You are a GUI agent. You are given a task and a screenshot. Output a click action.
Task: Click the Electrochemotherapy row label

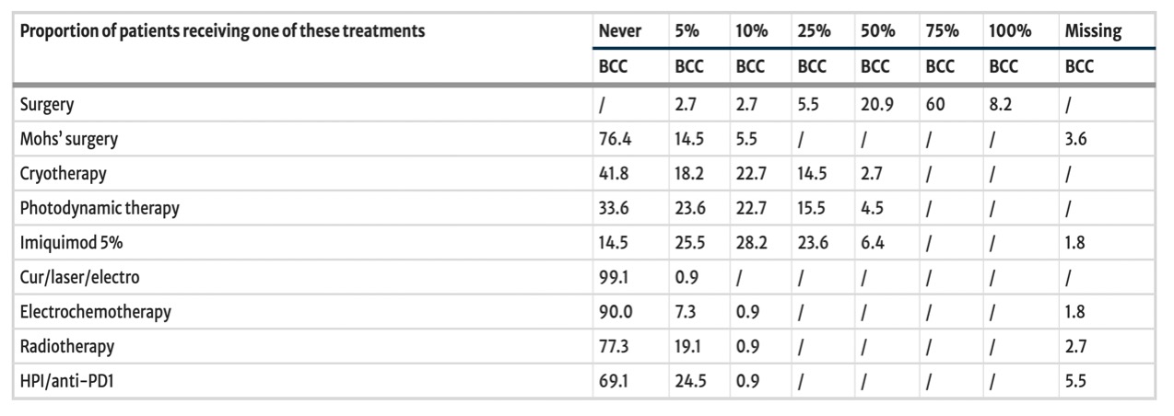coord(96,312)
